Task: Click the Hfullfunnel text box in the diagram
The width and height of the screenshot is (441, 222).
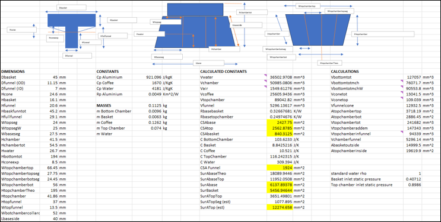Action: [113, 36]
